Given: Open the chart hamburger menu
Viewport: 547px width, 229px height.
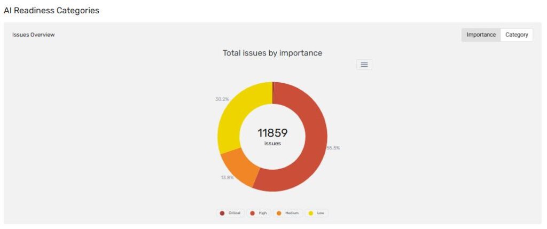Looking at the screenshot, I should 364,65.
